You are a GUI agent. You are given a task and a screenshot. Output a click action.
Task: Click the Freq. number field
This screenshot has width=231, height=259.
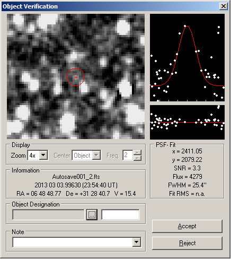coord(128,156)
